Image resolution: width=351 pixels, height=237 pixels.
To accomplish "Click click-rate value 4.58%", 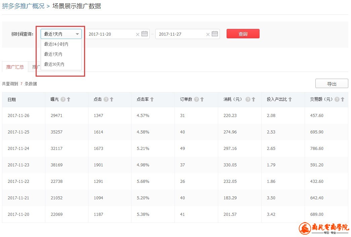I will coord(143,132).
